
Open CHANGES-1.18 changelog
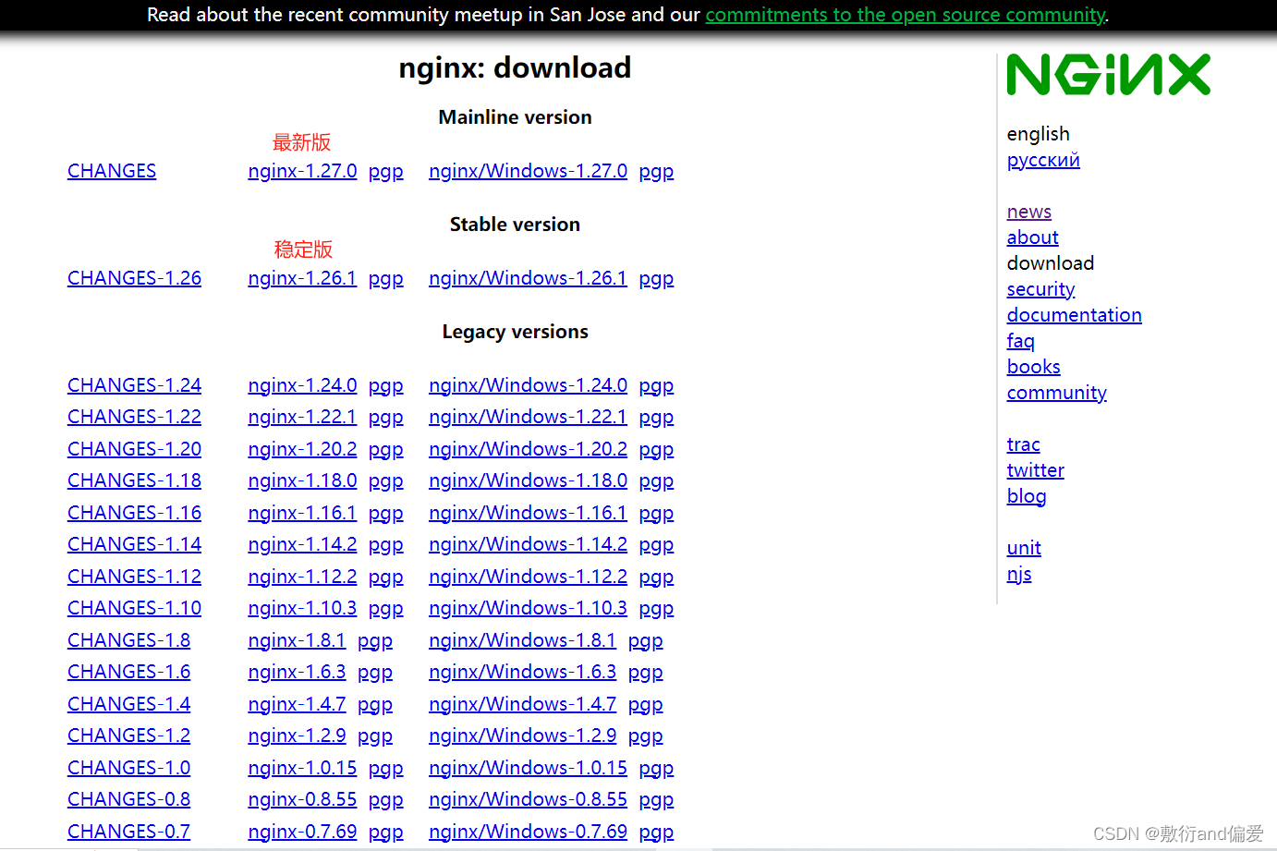tap(134, 480)
